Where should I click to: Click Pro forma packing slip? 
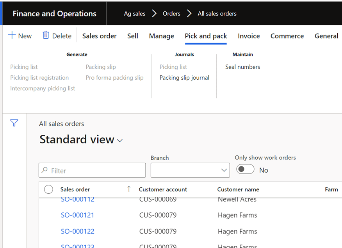click(114, 78)
